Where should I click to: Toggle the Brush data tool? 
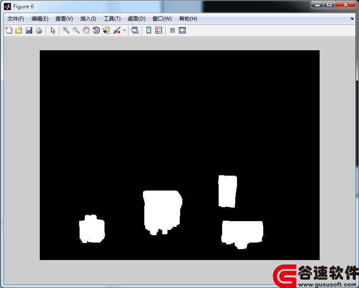click(x=117, y=30)
